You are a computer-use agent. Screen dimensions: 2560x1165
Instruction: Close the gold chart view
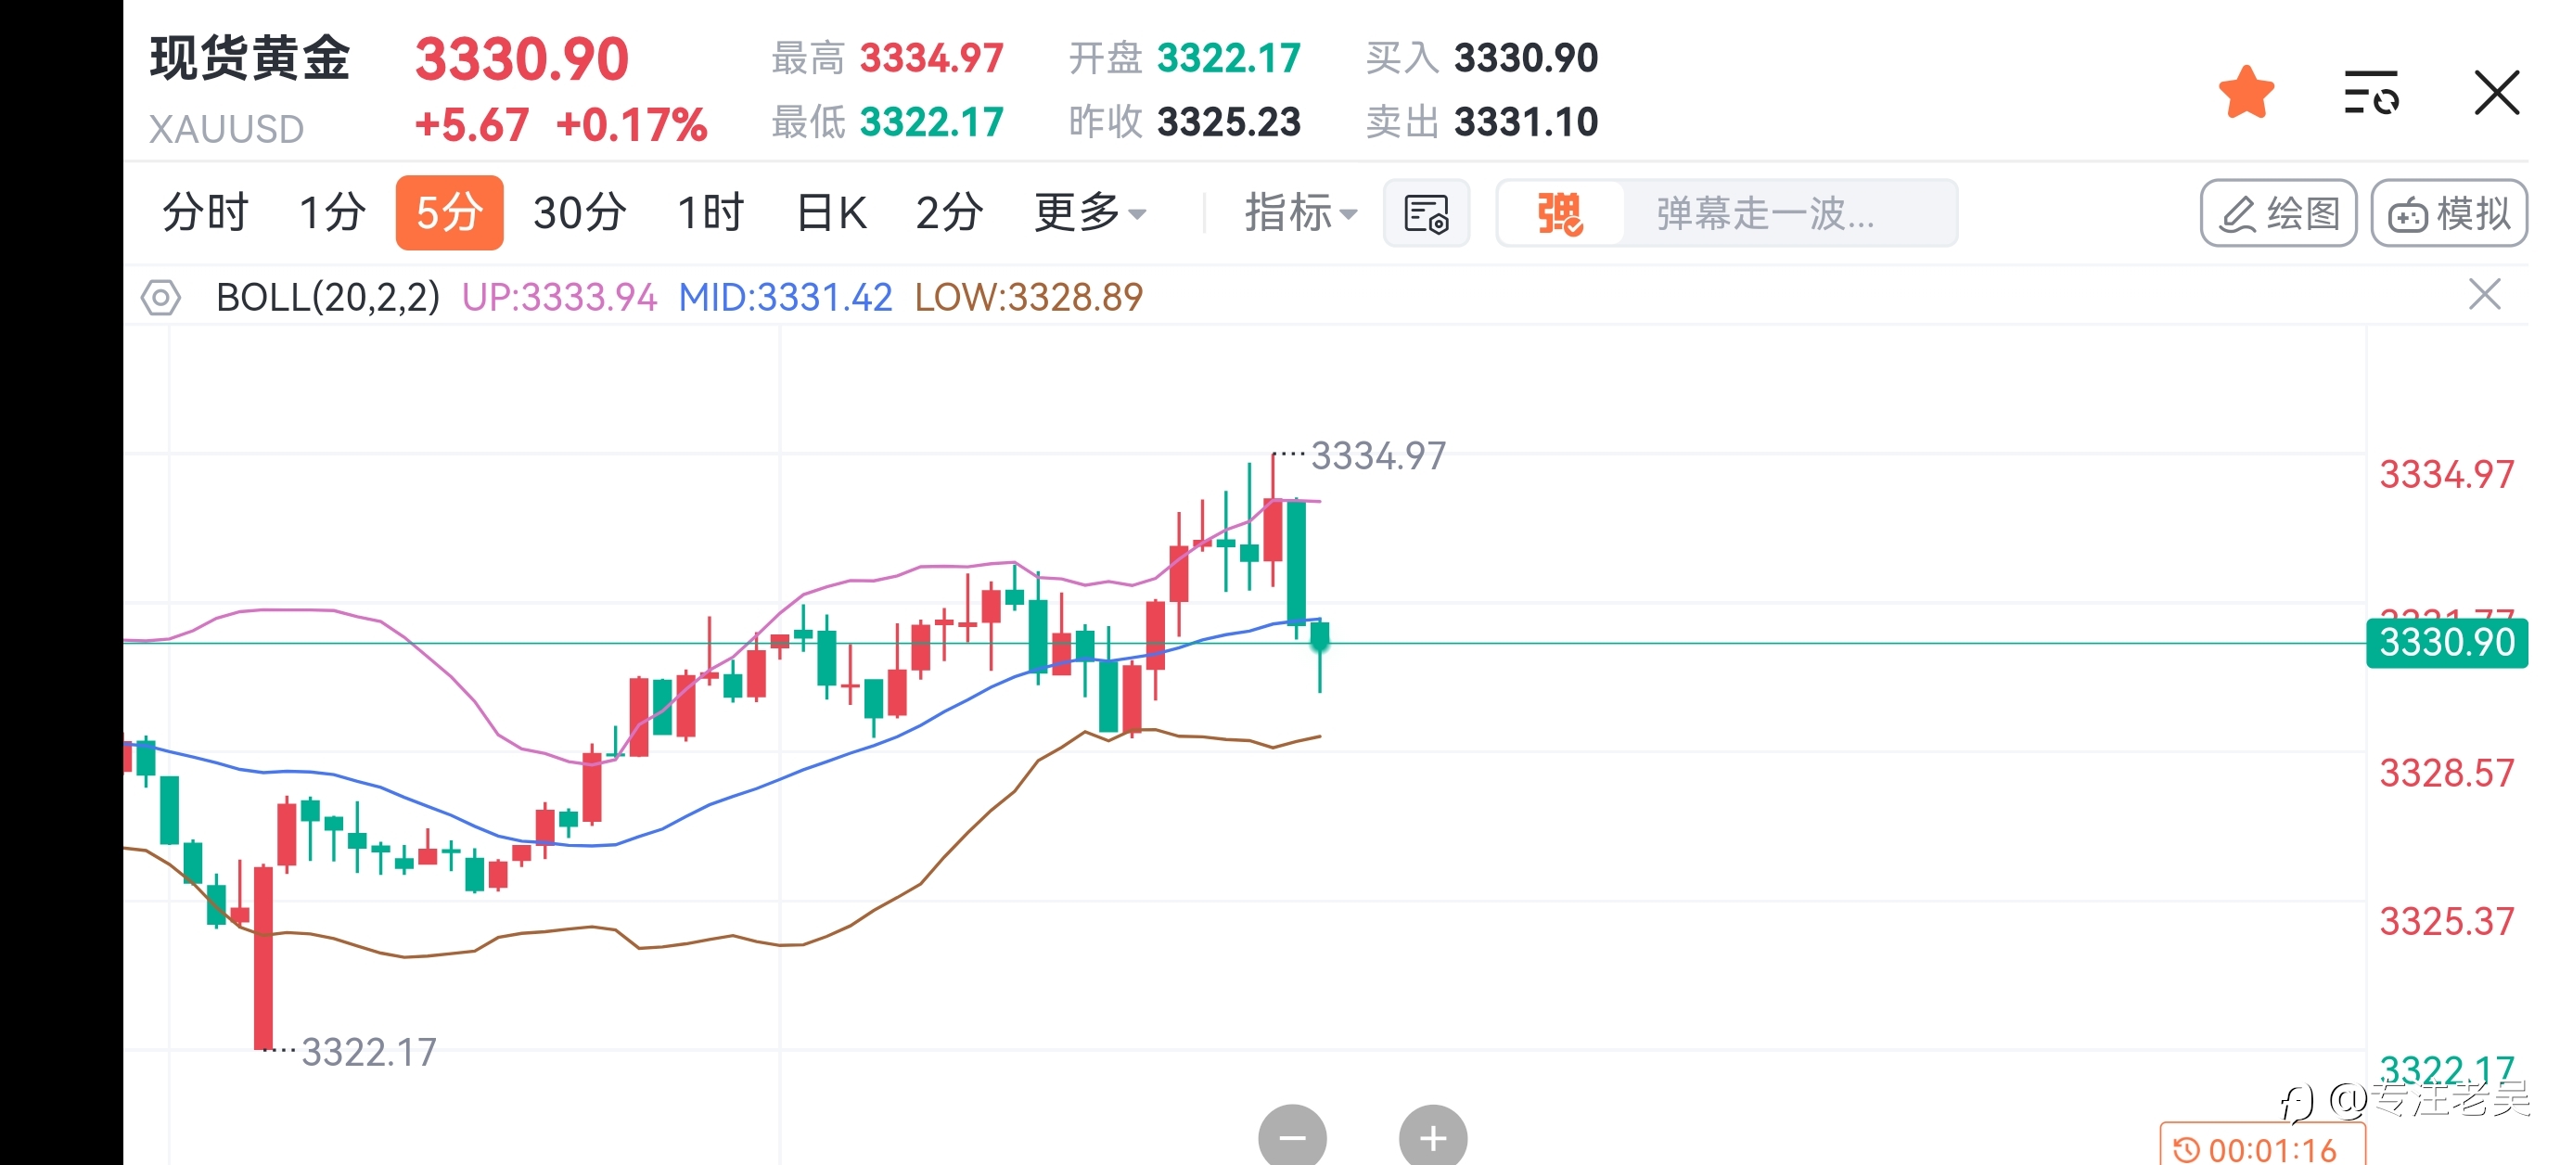pyautogui.click(x=2496, y=93)
